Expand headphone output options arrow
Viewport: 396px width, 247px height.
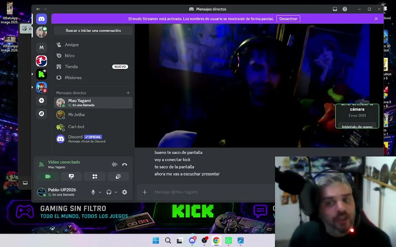[115, 192]
